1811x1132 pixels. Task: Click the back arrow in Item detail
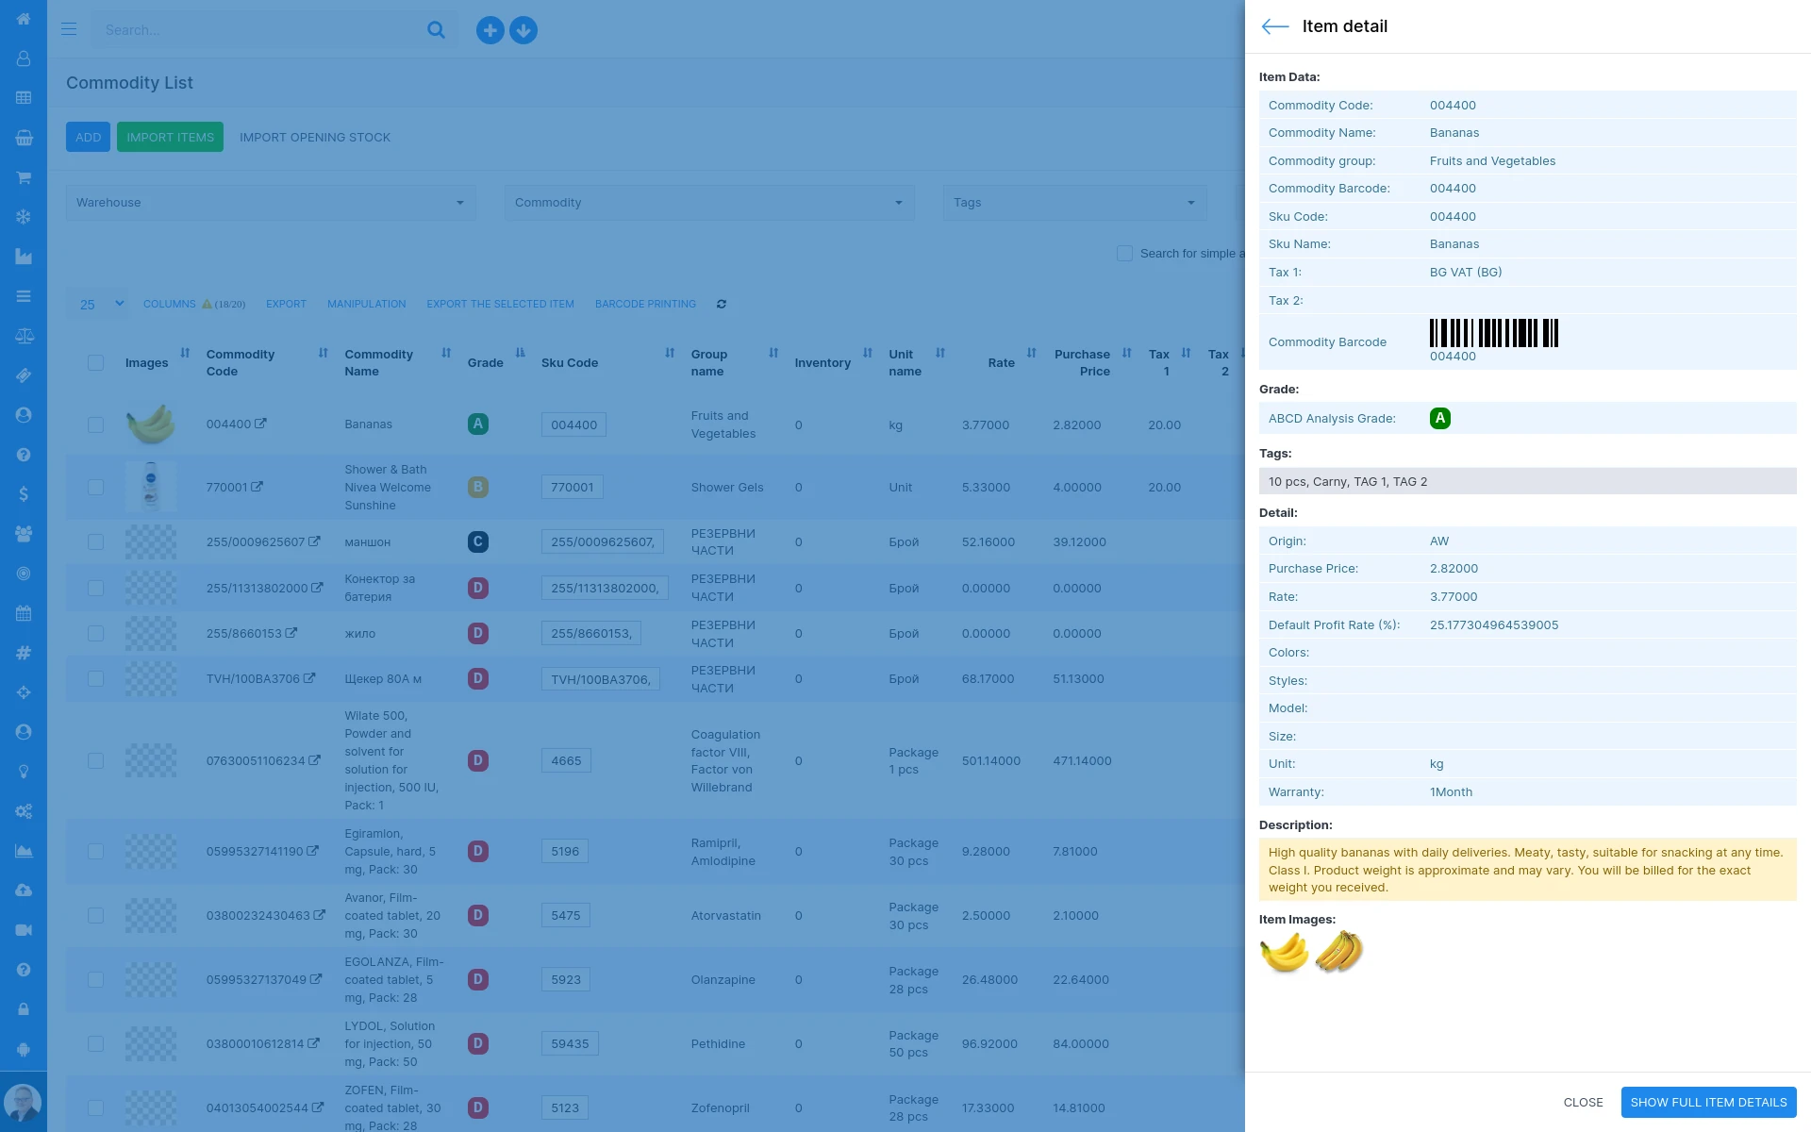(x=1275, y=26)
